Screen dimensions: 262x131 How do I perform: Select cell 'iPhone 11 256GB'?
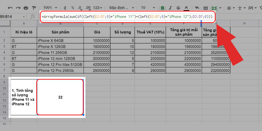(60, 52)
